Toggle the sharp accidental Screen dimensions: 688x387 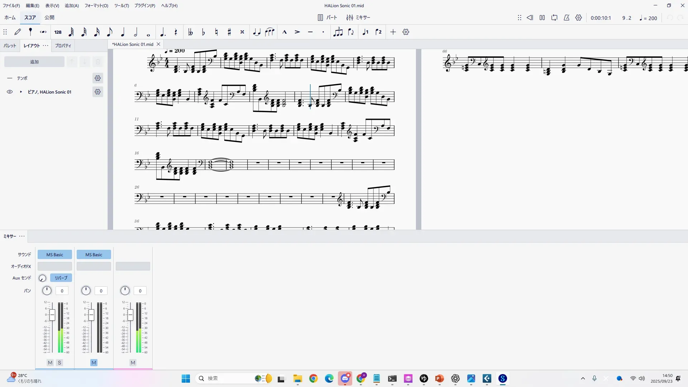click(x=229, y=32)
